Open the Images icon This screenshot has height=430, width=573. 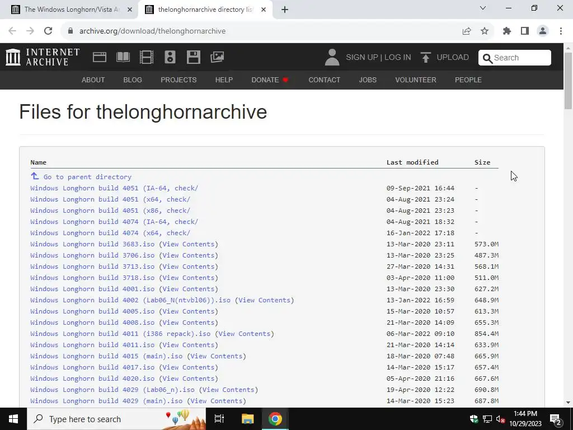[217, 57]
